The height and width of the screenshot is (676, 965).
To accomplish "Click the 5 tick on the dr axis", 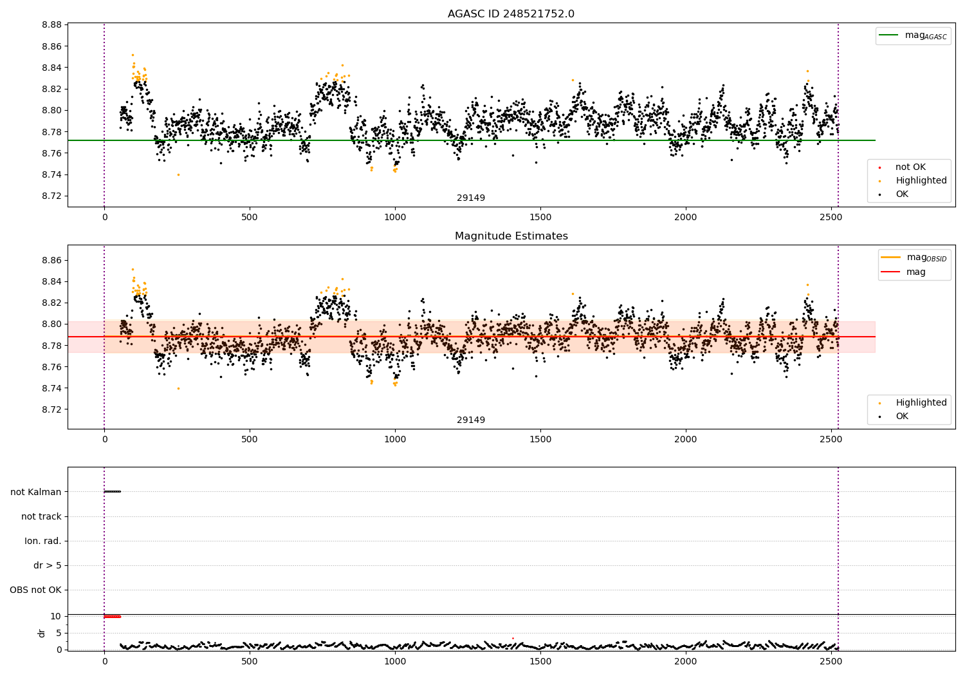I will point(59,633).
